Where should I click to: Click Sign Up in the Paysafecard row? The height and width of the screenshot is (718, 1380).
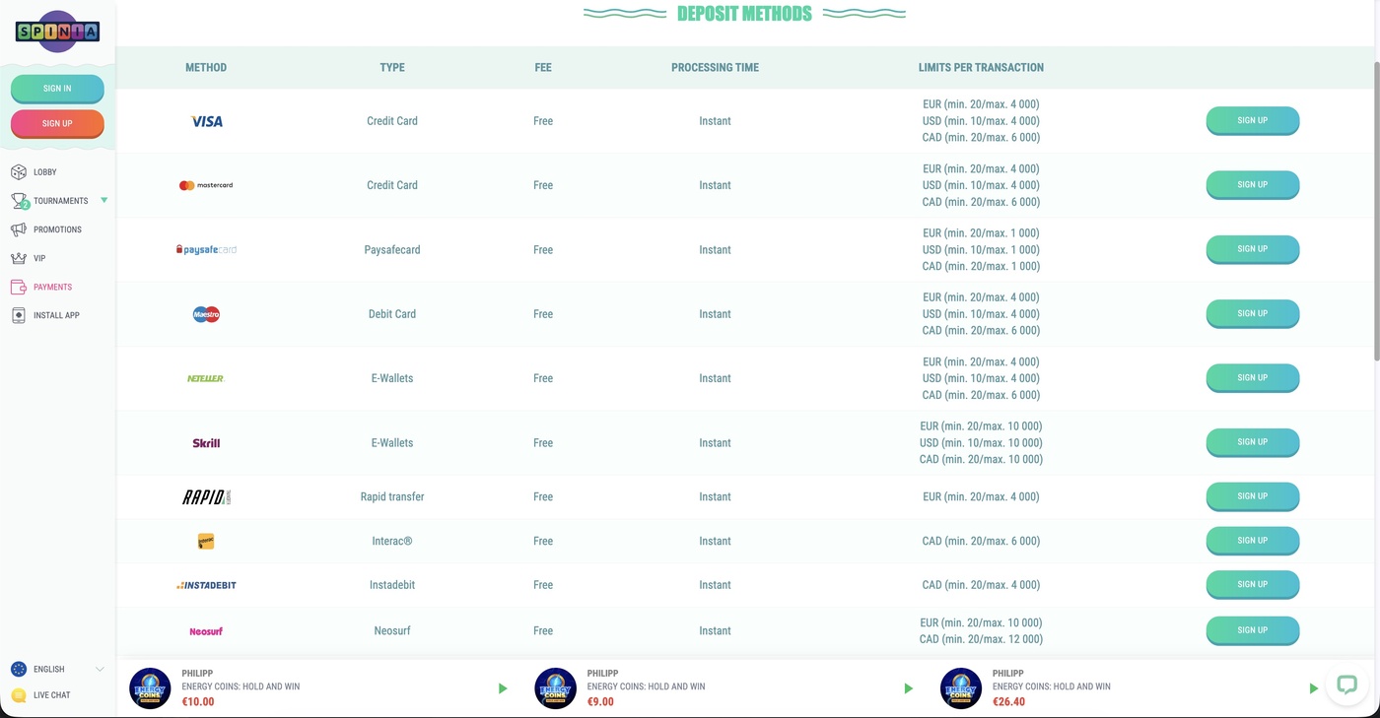coord(1253,249)
